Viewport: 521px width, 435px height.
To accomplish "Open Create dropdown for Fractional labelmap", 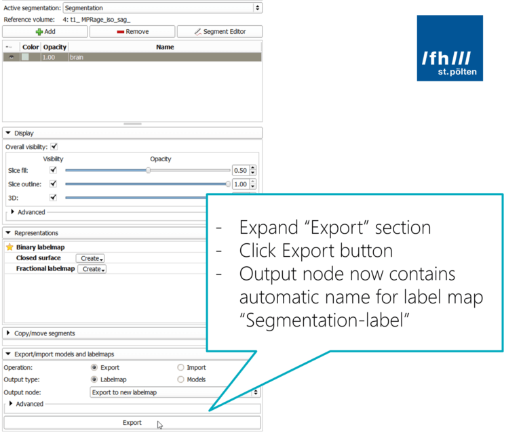I will 92,269.
